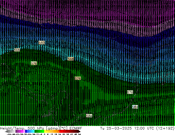Click the 'Tu 25-03-2025' date text
This screenshot has height=135, width=175.
click(x=116, y=128)
